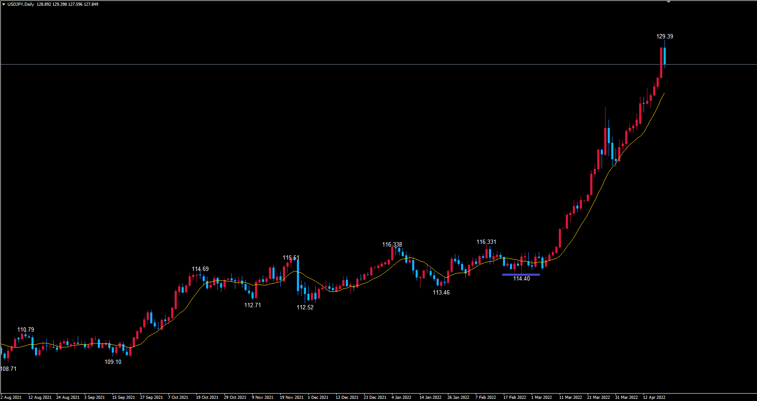Click the 112.52 swing low label

click(x=305, y=308)
